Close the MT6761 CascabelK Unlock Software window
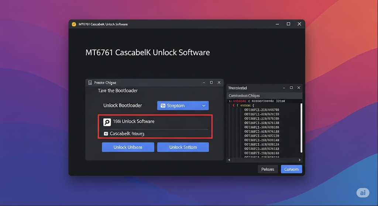 [x=299, y=24]
